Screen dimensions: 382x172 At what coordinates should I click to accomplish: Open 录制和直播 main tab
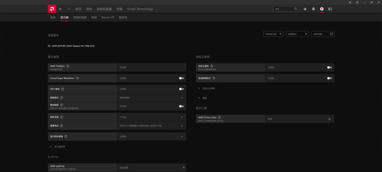pos(104,9)
